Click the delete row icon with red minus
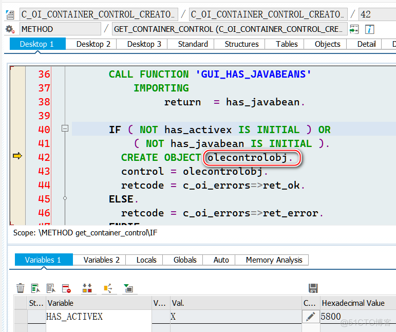396x332 pixels. pos(66,288)
